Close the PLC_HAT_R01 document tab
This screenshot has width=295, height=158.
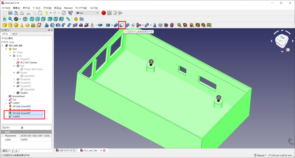click(x=104, y=150)
